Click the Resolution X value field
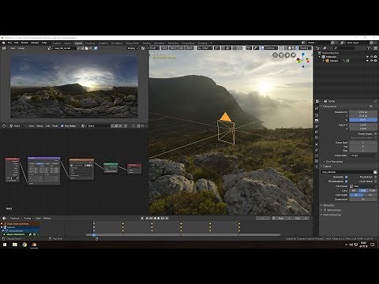 pyautogui.click(x=363, y=112)
